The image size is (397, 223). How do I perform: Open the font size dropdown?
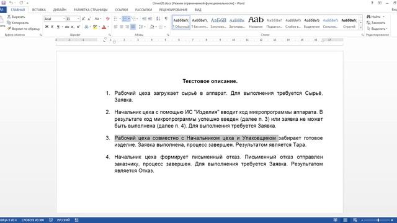coord(78,19)
